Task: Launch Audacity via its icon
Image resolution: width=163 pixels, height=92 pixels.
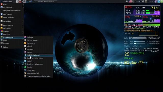Action: pos(25,37)
